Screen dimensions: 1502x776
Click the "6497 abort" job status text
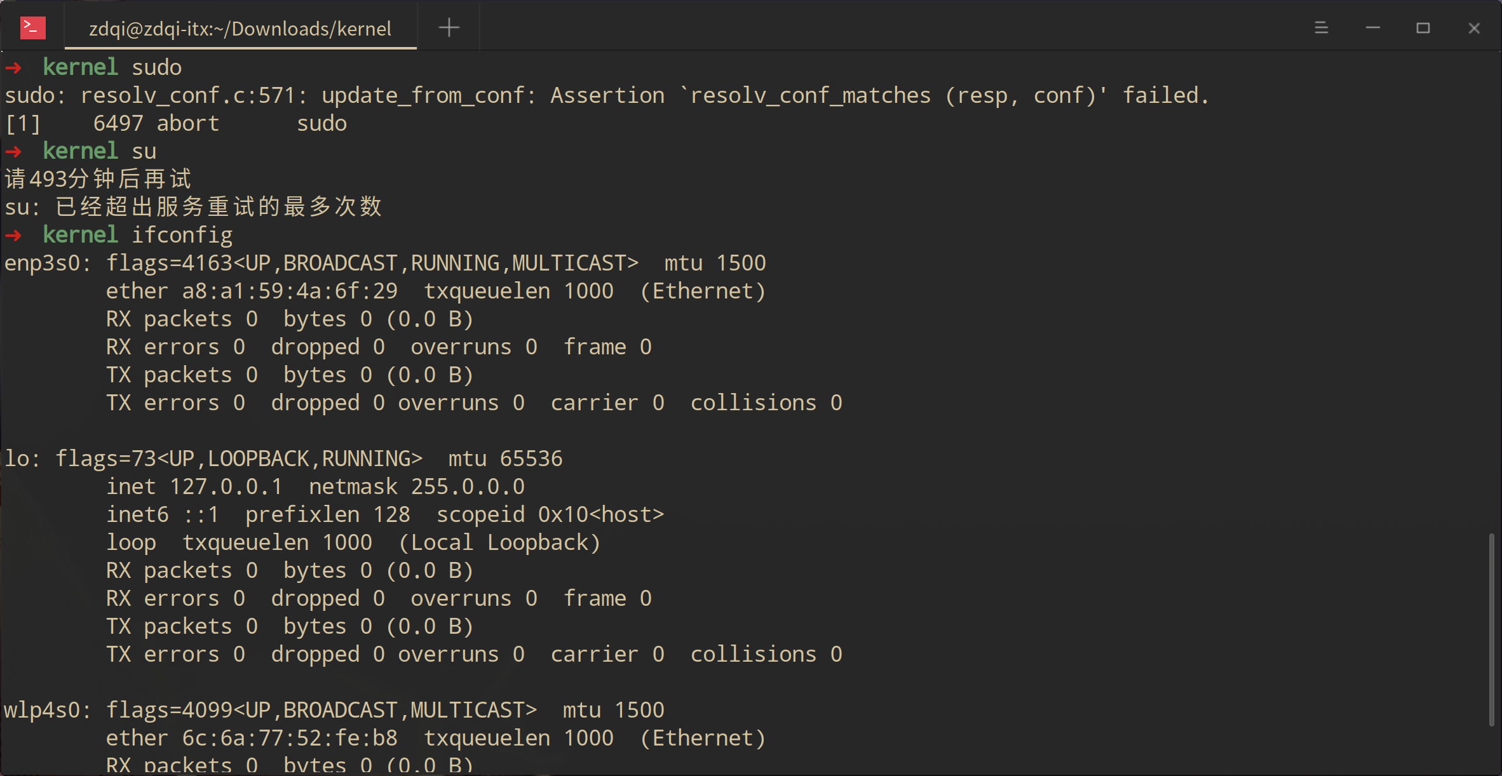click(x=156, y=123)
